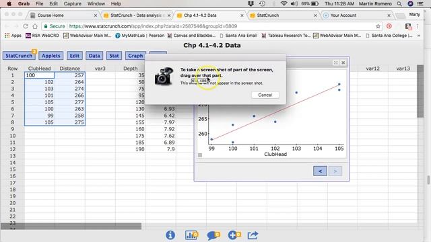Select row 9 header in data table

(12, 129)
